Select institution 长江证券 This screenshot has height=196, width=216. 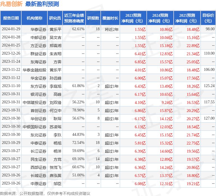[38, 151]
